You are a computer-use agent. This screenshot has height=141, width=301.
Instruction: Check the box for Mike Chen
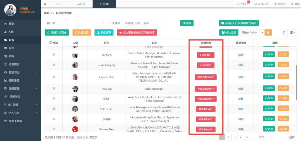54,109
